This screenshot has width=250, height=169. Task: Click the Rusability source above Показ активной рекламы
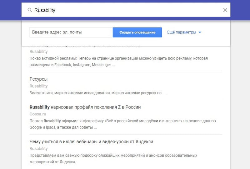point(38,51)
